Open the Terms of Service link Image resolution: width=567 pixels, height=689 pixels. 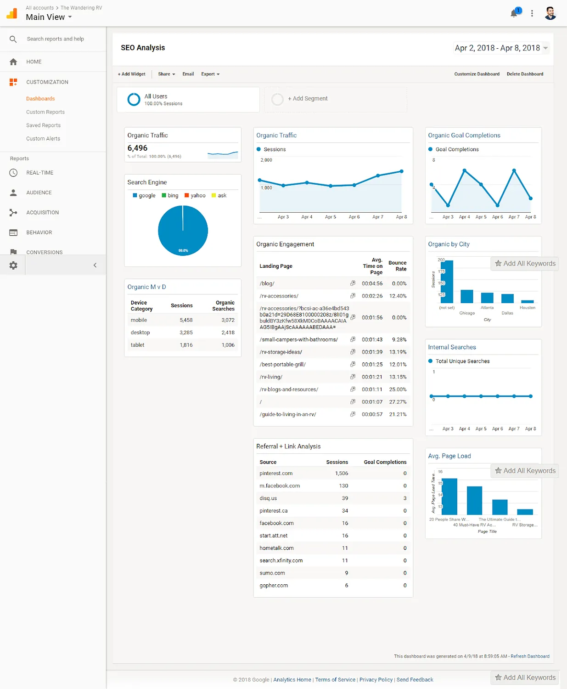335,680
